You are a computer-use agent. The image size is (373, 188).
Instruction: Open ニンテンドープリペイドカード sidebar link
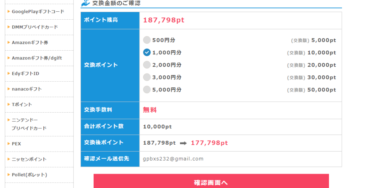pyautogui.click(x=29, y=124)
